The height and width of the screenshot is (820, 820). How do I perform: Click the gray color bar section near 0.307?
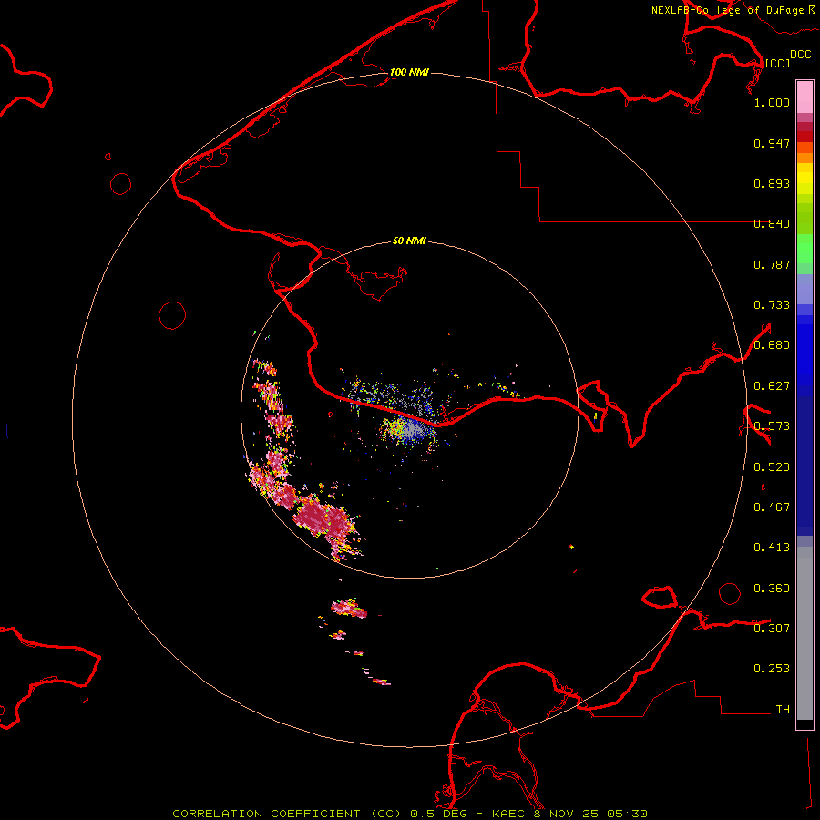point(805,628)
